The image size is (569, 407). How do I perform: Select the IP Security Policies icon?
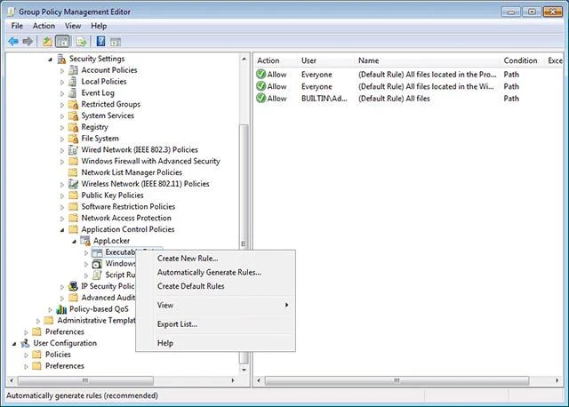point(73,286)
